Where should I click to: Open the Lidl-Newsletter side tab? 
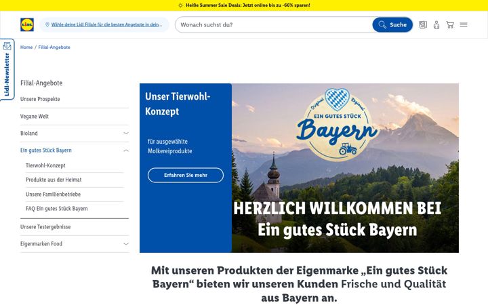click(x=7, y=69)
